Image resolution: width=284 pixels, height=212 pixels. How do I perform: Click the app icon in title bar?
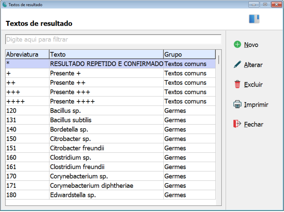(x=5, y=5)
